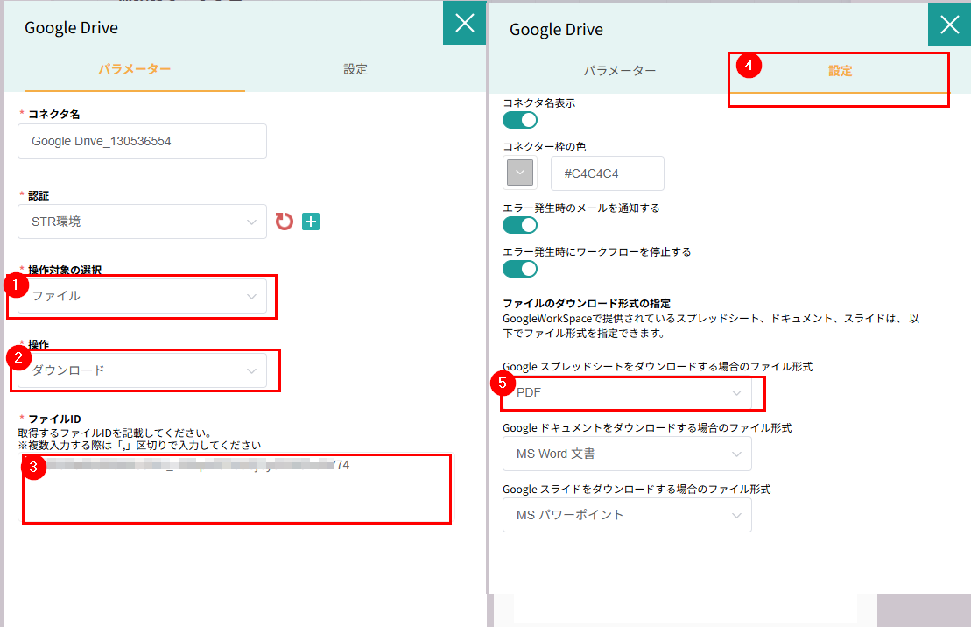This screenshot has width=971, height=627.
Task: Click the Google Drive title in right panel
Action: click(x=556, y=30)
